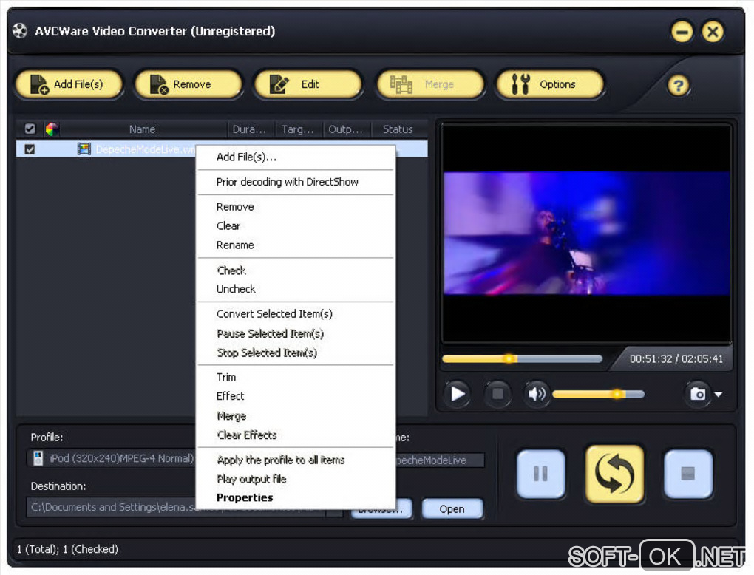The width and height of the screenshot is (754, 575).
Task: Click the Open destination button
Action: point(452,509)
